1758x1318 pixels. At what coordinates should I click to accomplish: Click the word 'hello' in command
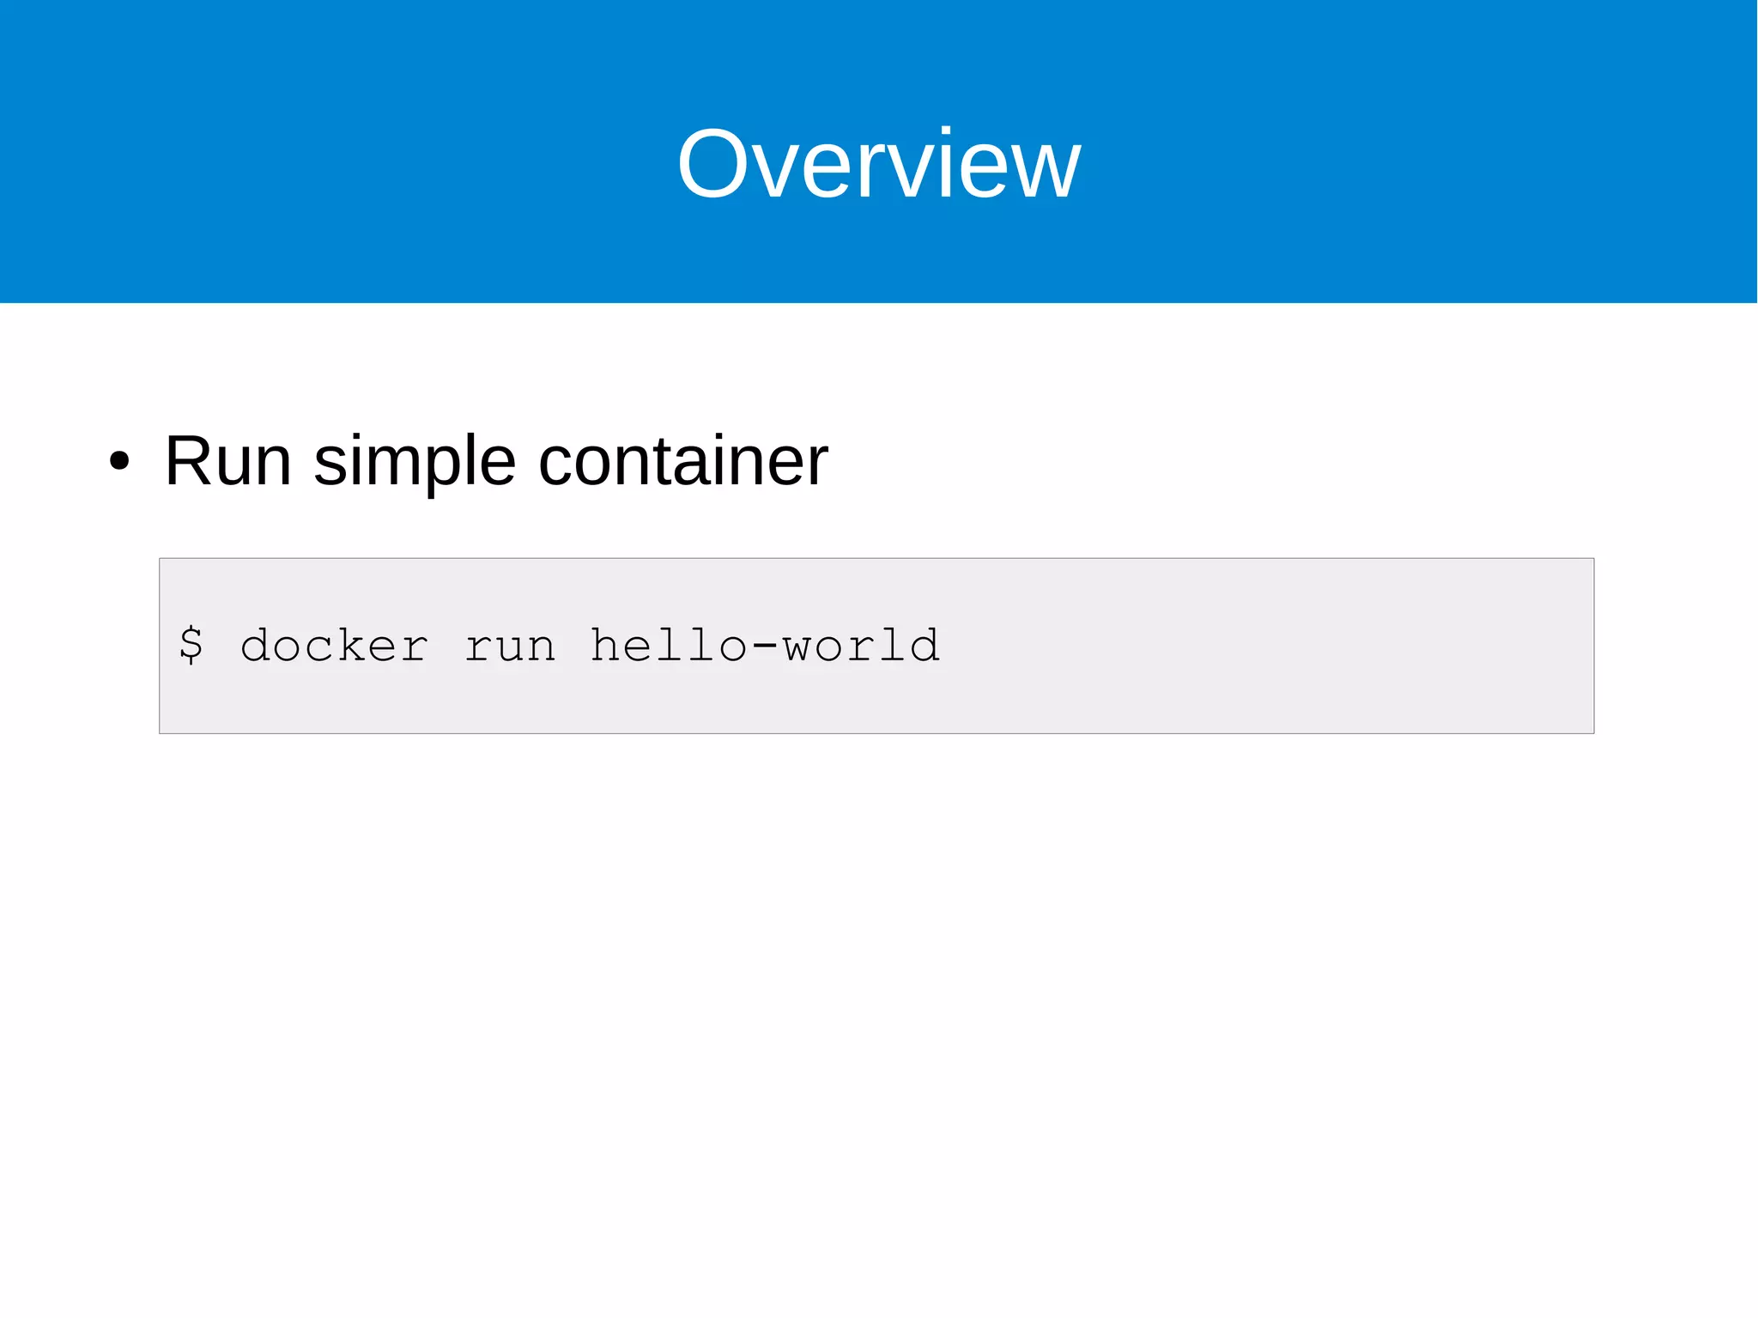point(669,645)
